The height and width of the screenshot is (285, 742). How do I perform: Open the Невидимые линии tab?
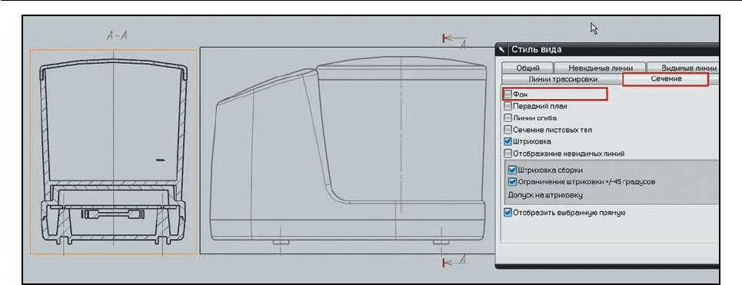coord(599,68)
